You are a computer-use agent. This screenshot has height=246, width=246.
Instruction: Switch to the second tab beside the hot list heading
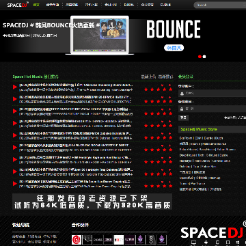click(165, 77)
